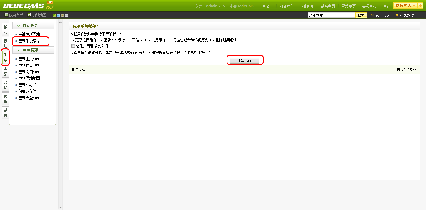
Task: Click 增大 to enlarge status area
Action: 400,70
